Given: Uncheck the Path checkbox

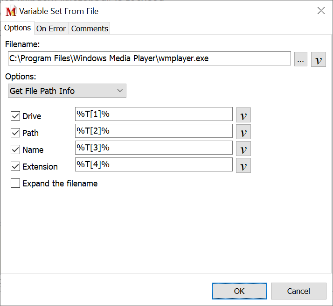Looking at the screenshot, I should 15,133.
